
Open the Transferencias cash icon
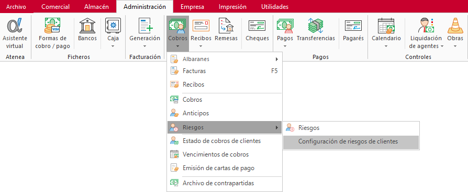[316, 26]
